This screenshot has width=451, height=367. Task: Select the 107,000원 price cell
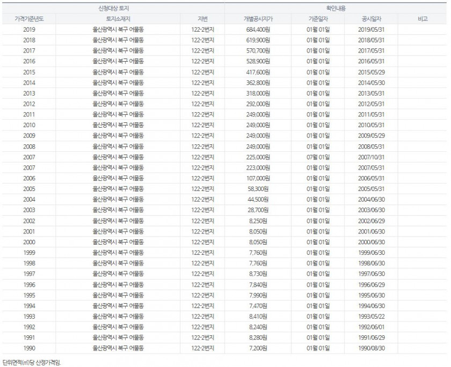(258, 179)
